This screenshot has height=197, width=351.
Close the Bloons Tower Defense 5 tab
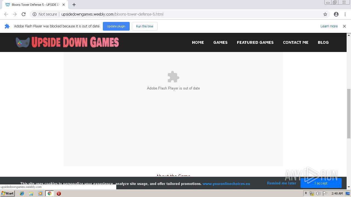click(64, 5)
